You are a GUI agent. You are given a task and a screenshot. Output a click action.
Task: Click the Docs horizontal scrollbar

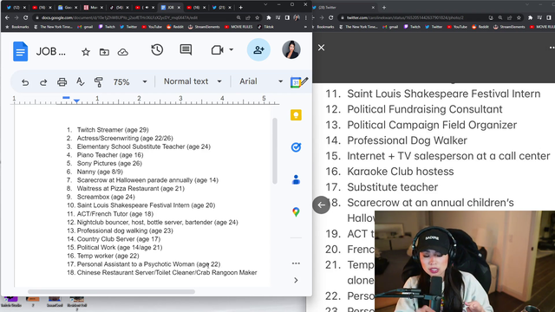pyautogui.click(x=111, y=292)
